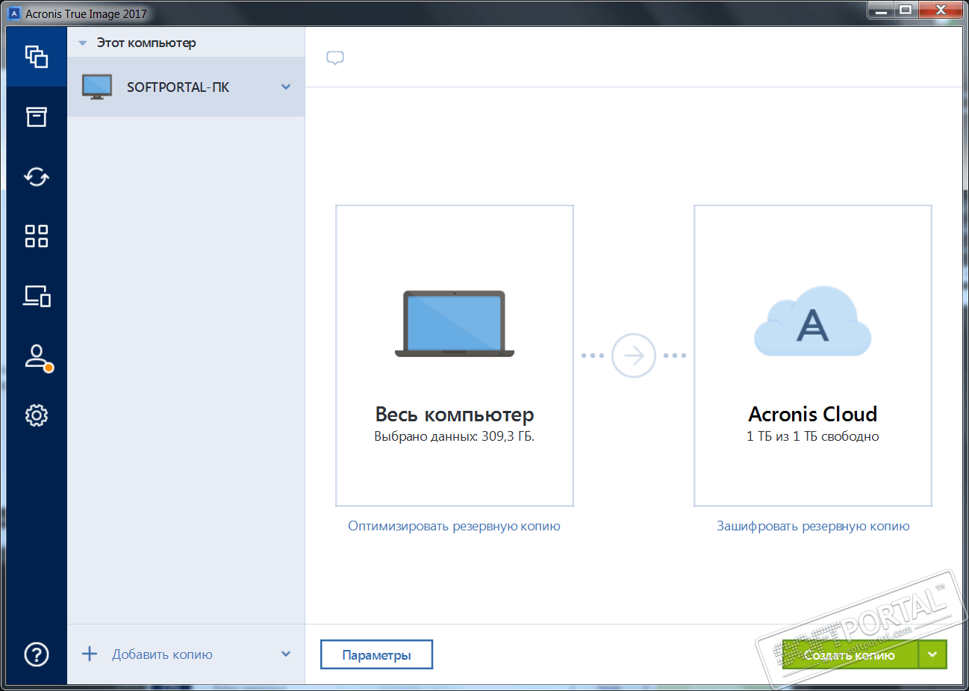The height and width of the screenshot is (691, 969).
Task: Click the Выбрано данных: 309,3 ГБ. text
Action: tap(455, 436)
